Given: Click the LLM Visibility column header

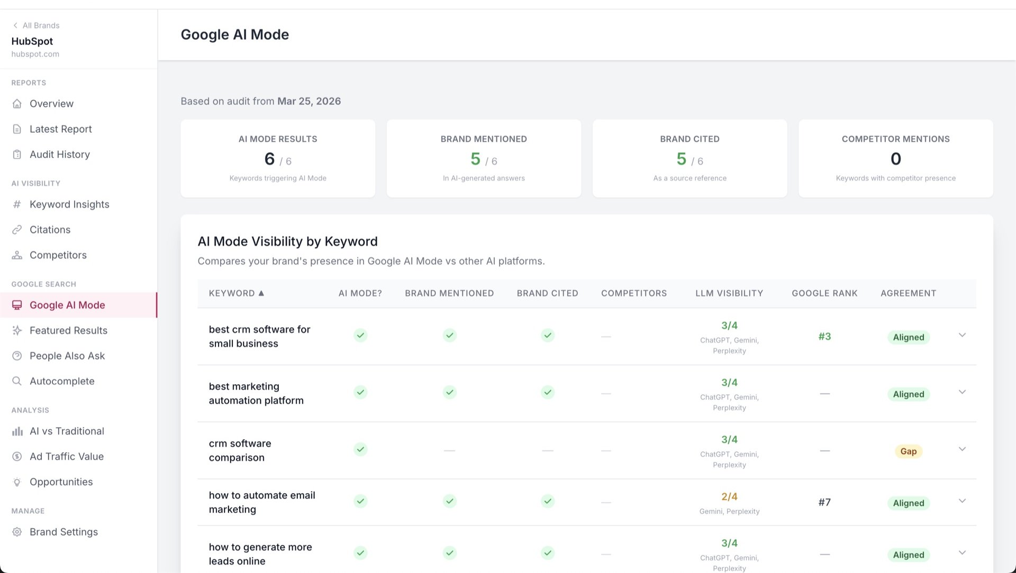Looking at the screenshot, I should coord(729,293).
